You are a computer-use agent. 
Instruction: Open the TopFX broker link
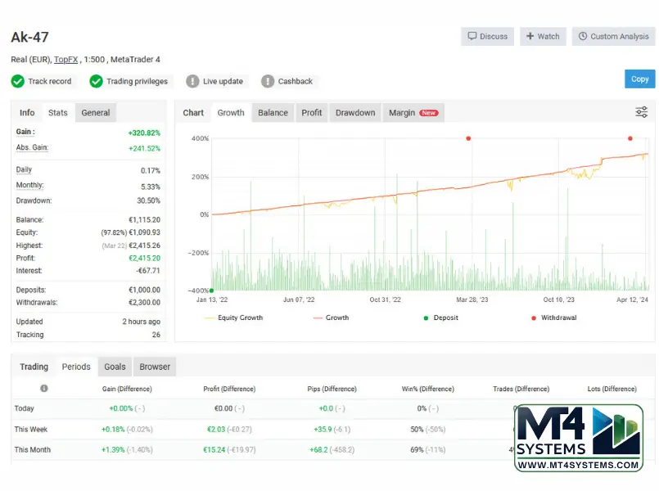tap(67, 59)
